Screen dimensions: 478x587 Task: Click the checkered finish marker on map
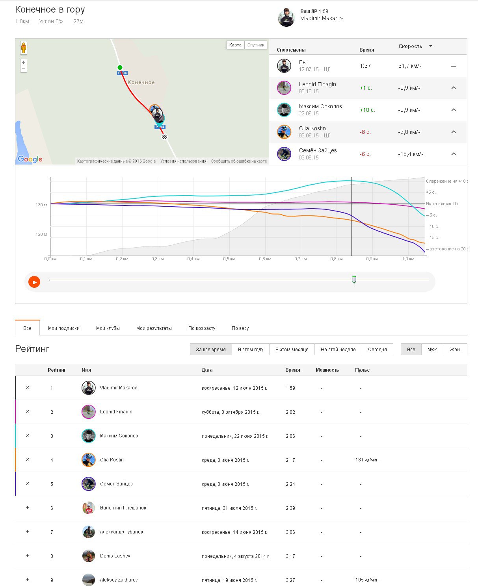(x=165, y=137)
